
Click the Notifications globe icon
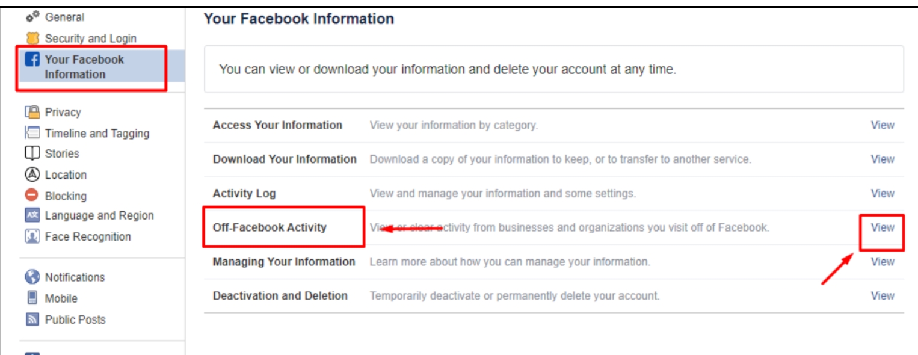tap(32, 277)
